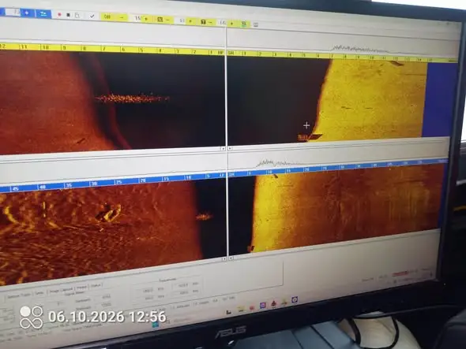Screen dimensions: 466x349
Task: Click the yellow range ruler over the top-left panel
Action: pyautogui.click(x=111, y=49)
